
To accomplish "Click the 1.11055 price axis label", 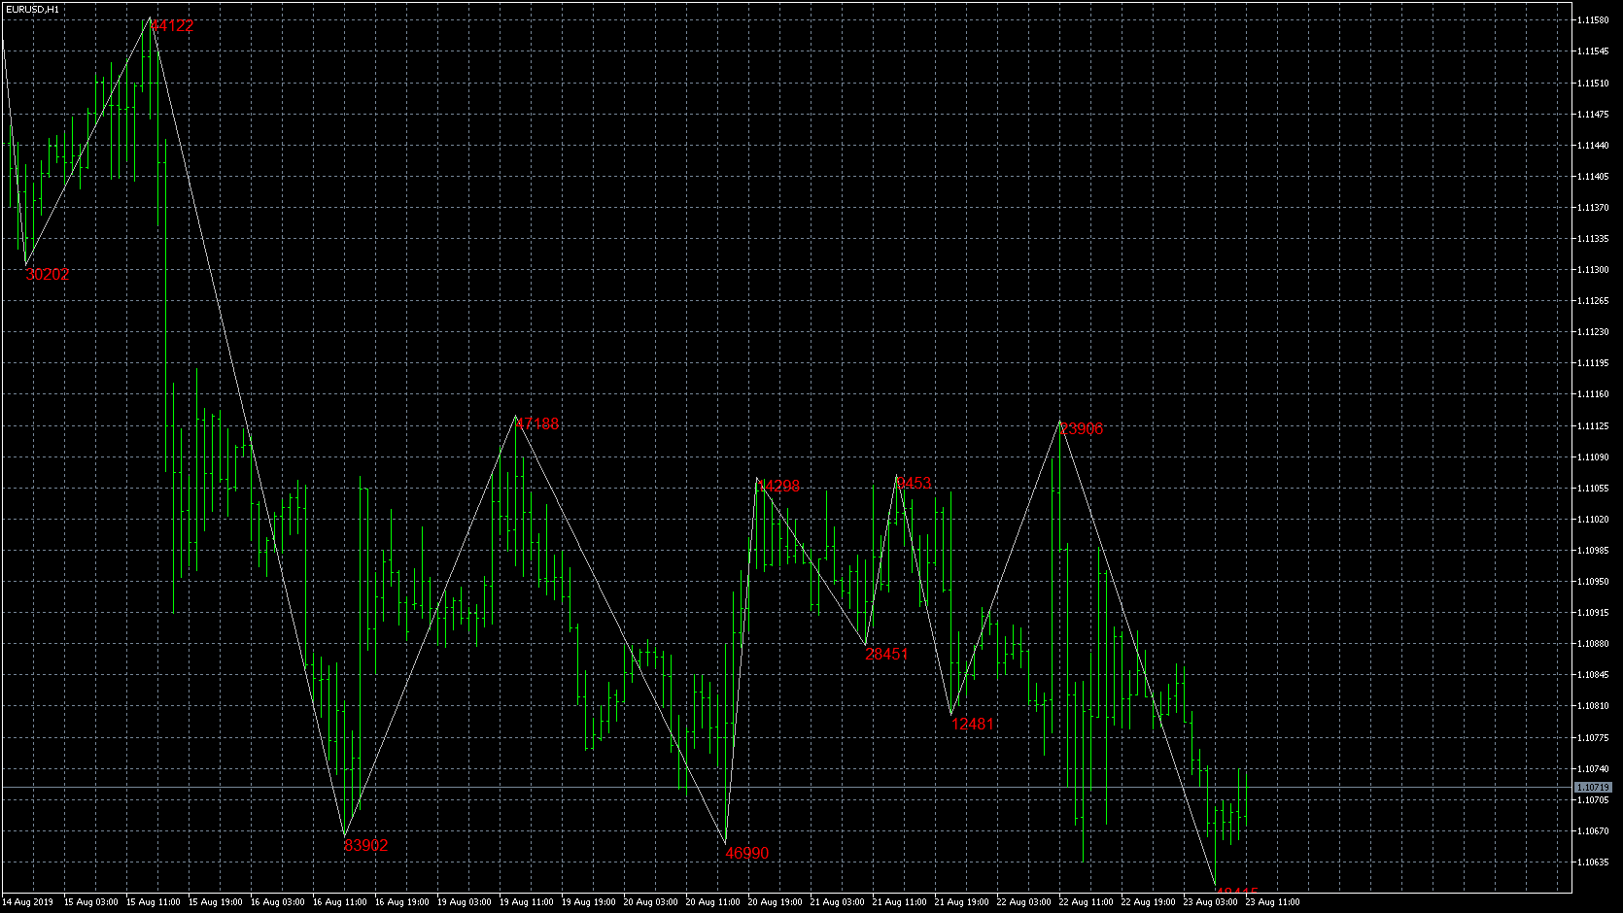I will pyautogui.click(x=1593, y=489).
